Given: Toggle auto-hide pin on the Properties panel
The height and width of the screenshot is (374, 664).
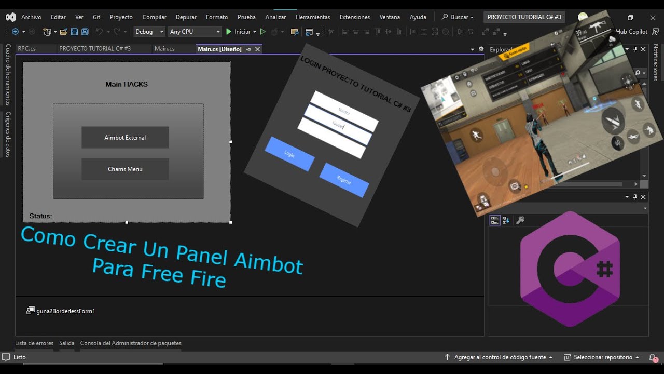Looking at the screenshot, I should [x=635, y=197].
